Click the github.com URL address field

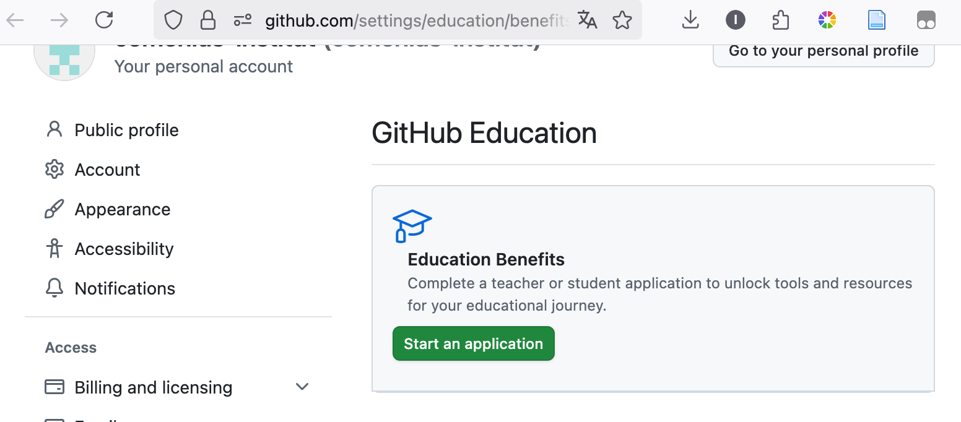point(415,21)
